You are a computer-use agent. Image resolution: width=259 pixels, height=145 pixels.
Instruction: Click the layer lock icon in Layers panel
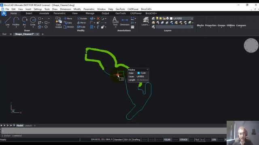pyautogui.click(x=164, y=18)
